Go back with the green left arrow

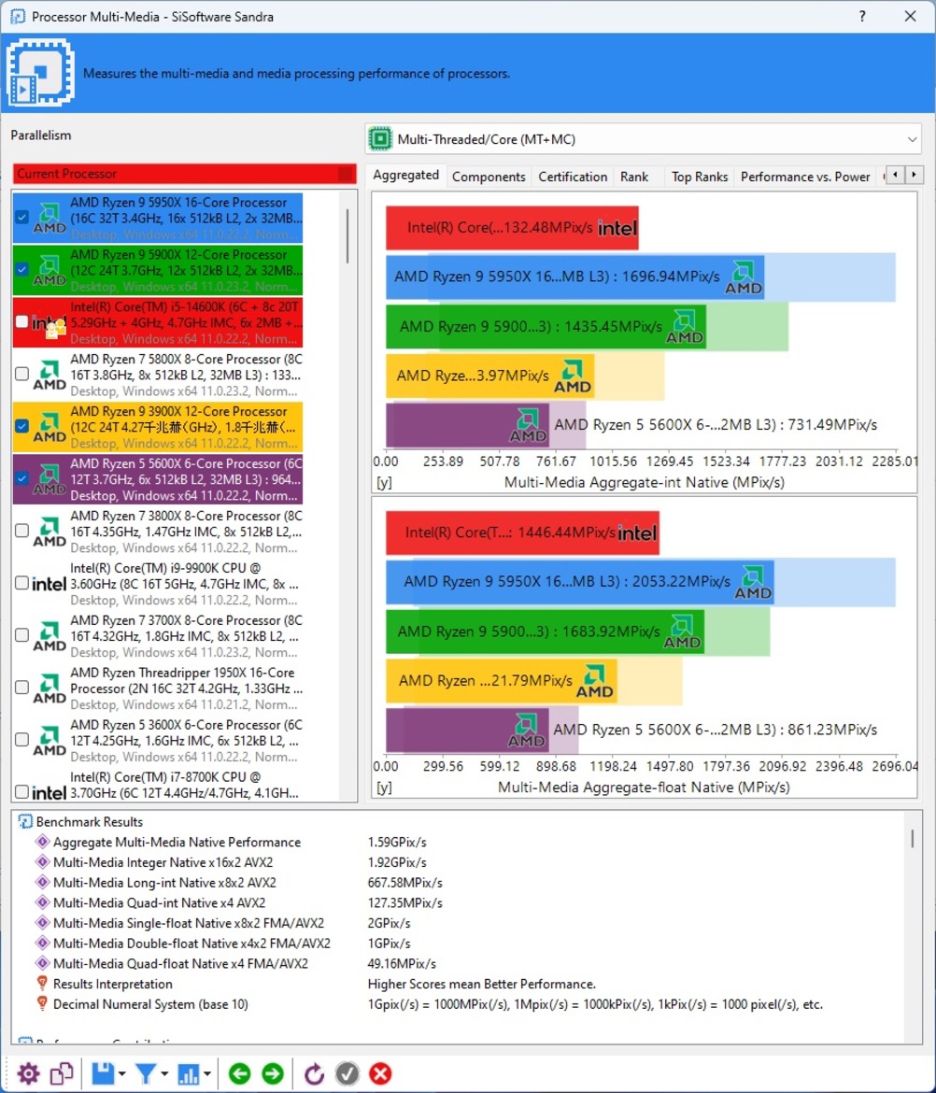(240, 1073)
